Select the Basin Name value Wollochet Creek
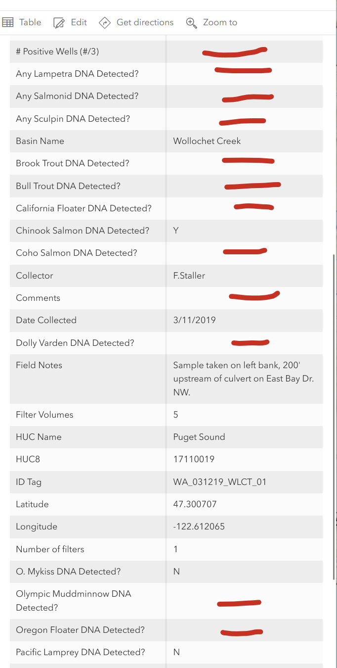Image resolution: width=337 pixels, height=668 pixels. pos(207,141)
